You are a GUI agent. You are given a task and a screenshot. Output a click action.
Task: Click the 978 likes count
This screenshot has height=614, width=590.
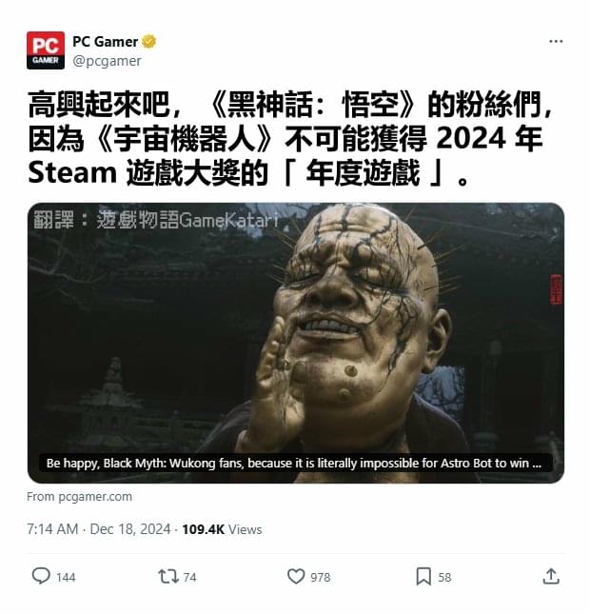point(321,577)
